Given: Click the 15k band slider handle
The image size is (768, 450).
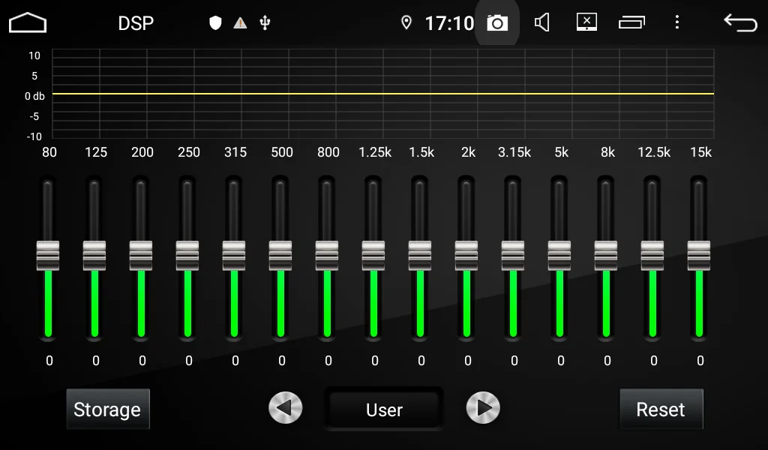Looking at the screenshot, I should pyautogui.click(x=699, y=255).
